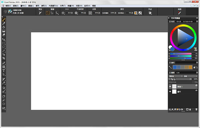Choose freehand strokes icon in property bar
The width and height of the screenshot is (200, 128).
48,13
